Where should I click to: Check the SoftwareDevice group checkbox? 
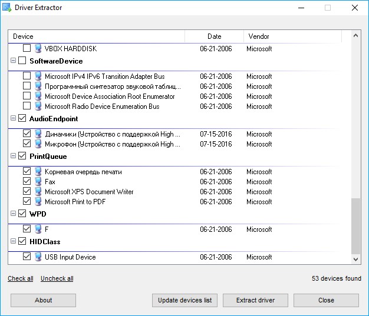tap(22, 61)
